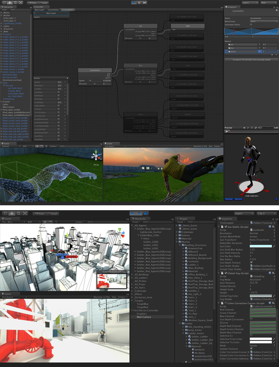Open the Global Fog Color swatch
Image resolution: width=279 pixels, height=367 pixels.
pos(261,296)
